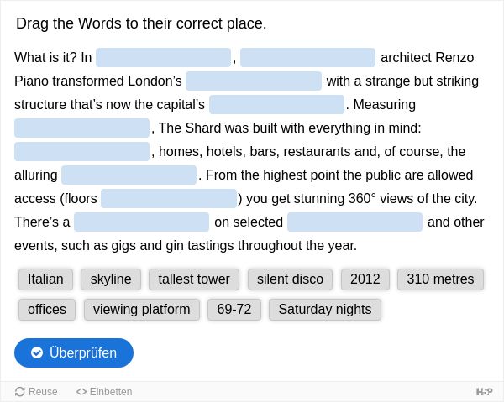
Task: Pick the '310 metres' word chip
Action: tap(440, 279)
